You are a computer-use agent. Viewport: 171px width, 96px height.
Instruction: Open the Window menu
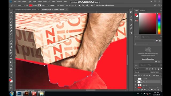(59, 2)
